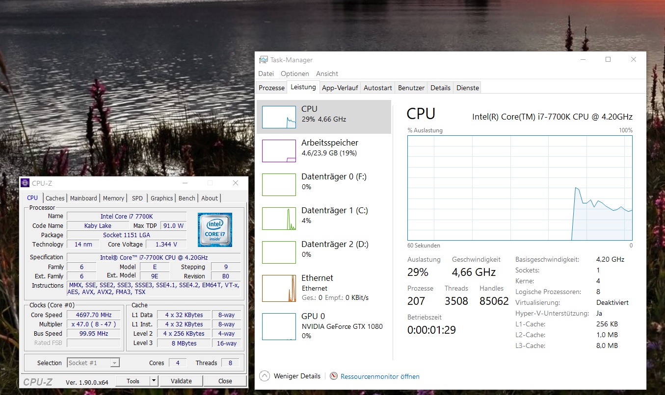The width and height of the screenshot is (665, 395).
Task: Open the SPD tab in CPU-Z
Action: pos(137,198)
